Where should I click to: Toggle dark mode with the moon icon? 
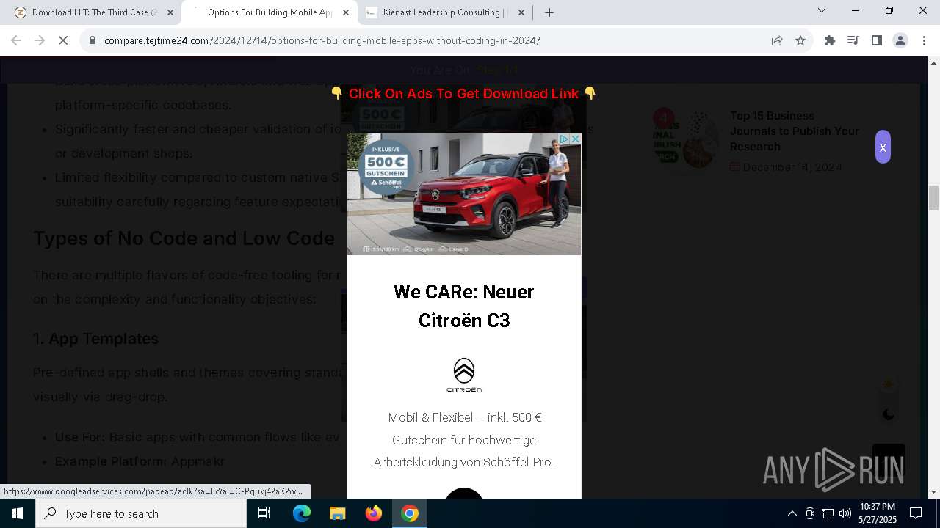point(889,415)
